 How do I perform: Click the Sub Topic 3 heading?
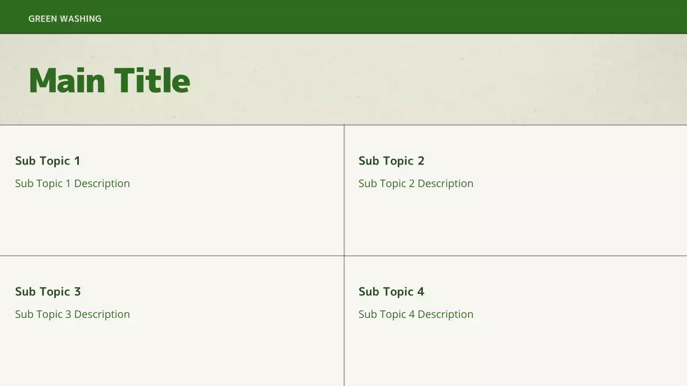tap(48, 292)
